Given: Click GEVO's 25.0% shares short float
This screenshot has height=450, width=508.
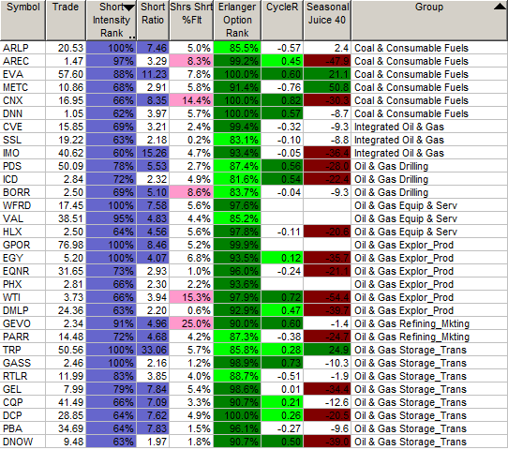Looking at the screenshot, I should (x=191, y=323).
